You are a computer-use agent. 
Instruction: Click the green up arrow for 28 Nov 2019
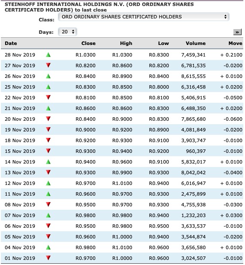coord(48,55)
